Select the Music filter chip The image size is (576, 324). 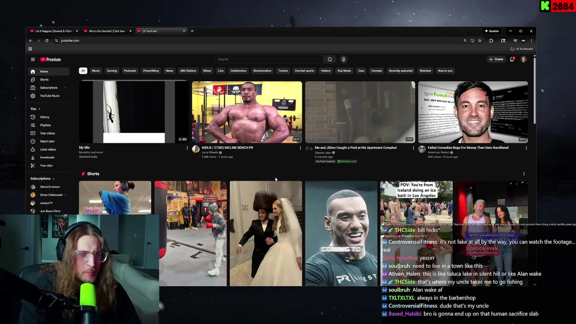[96, 71]
